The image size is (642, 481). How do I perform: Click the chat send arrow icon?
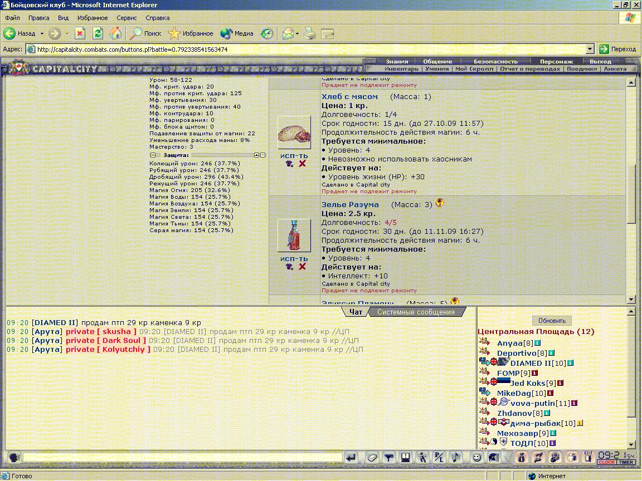351,457
